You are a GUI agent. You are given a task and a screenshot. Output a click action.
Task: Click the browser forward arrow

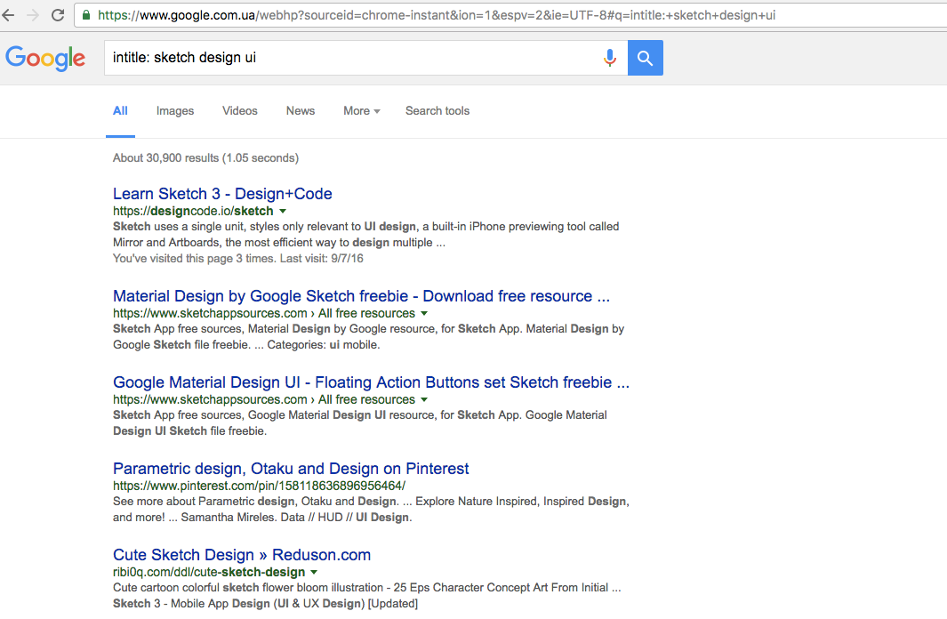point(34,15)
